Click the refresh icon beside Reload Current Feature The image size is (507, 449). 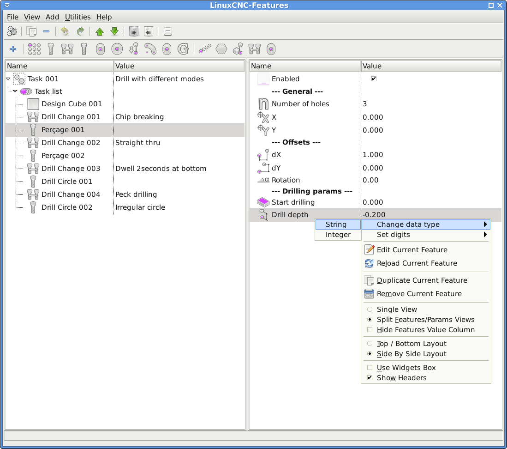369,263
